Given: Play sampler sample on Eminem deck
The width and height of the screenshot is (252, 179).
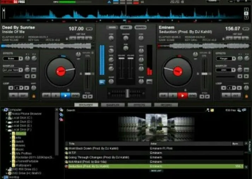Looking at the screenshot, I should coord(246,76).
